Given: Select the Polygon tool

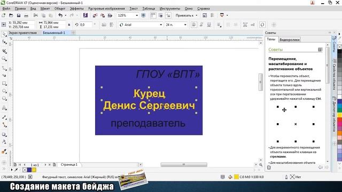Looking at the screenshot, I should [x=4, y=98].
